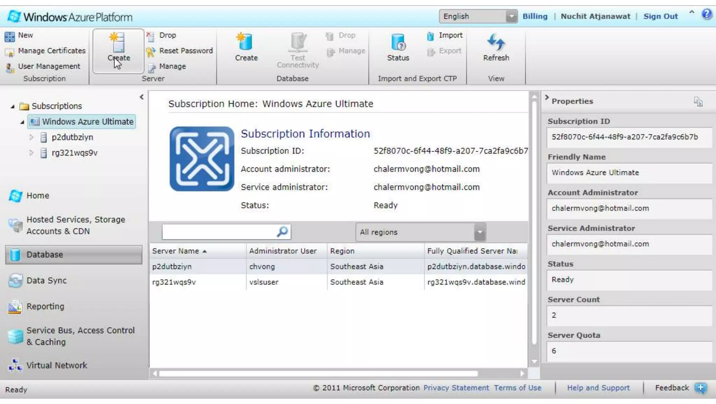Expand the p2dutbziyn server node
Image resolution: width=716 pixels, height=404 pixels.
click(31, 137)
